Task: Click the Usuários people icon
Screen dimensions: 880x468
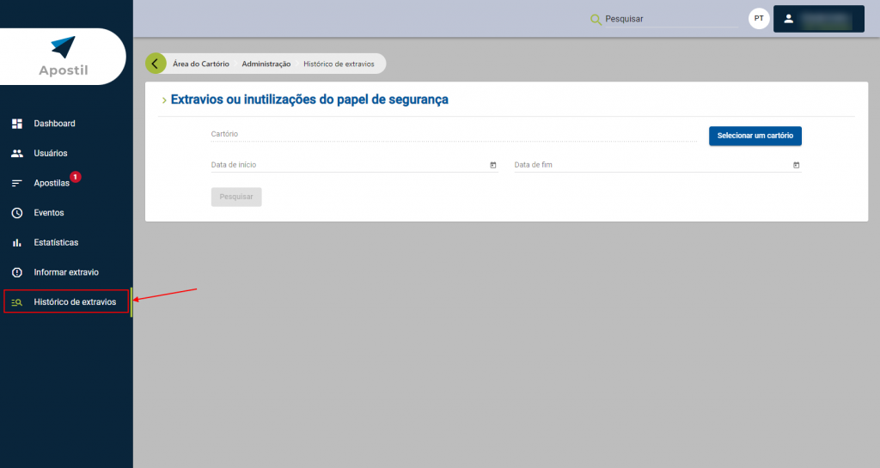Action: 16,154
